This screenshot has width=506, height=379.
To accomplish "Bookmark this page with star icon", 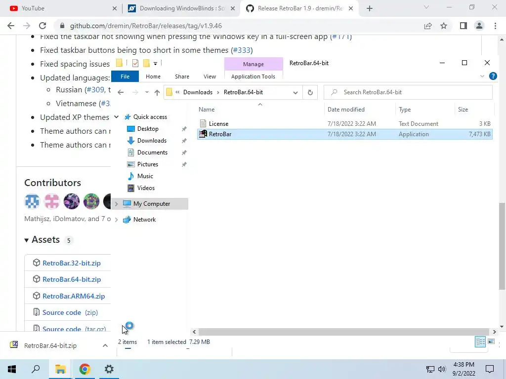I will [444, 26].
